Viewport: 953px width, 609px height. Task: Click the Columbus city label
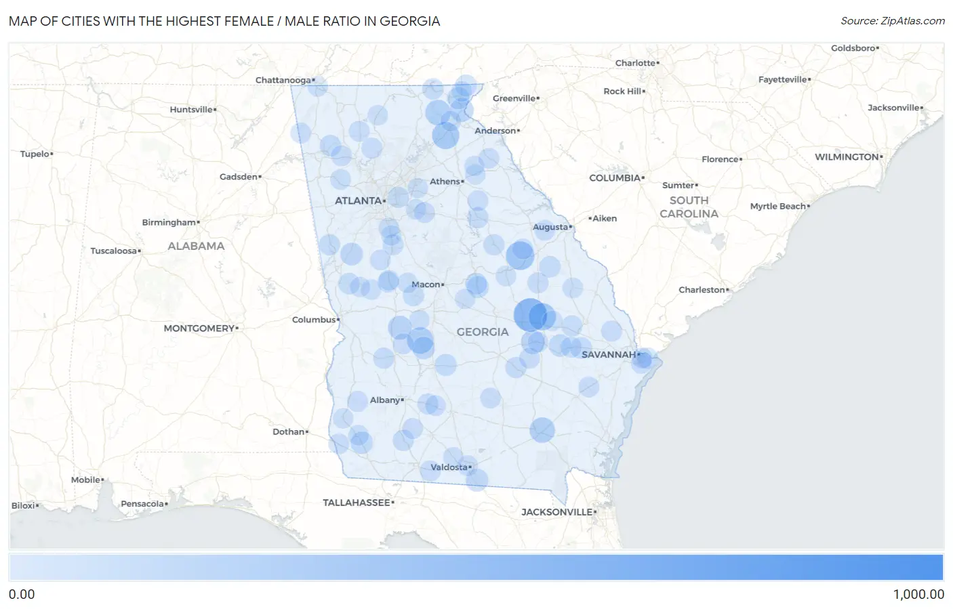314,320
